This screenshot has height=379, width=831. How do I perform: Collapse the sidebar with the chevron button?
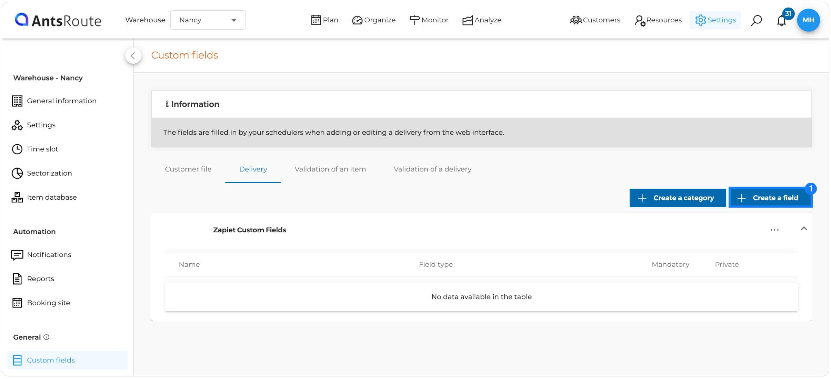(133, 56)
